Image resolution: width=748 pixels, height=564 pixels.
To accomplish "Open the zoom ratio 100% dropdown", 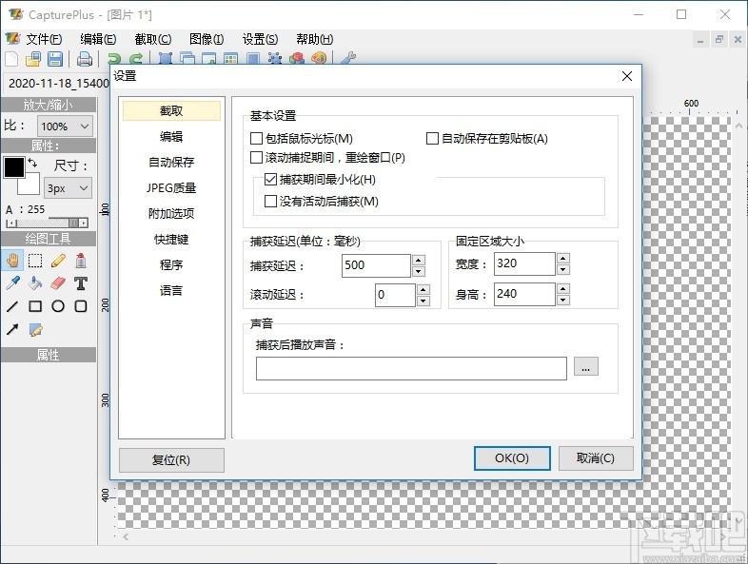I will tap(65, 126).
